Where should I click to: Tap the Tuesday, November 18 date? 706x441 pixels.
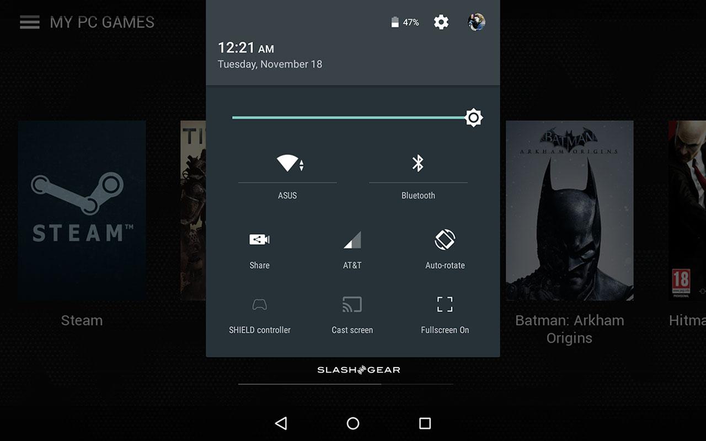270,64
